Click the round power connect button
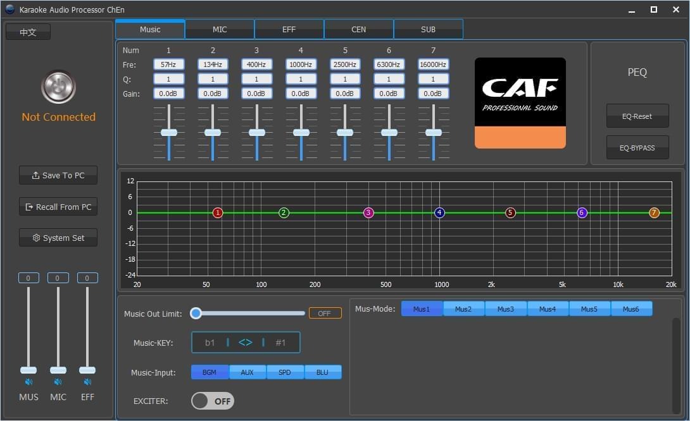690x421 pixels. [58, 87]
